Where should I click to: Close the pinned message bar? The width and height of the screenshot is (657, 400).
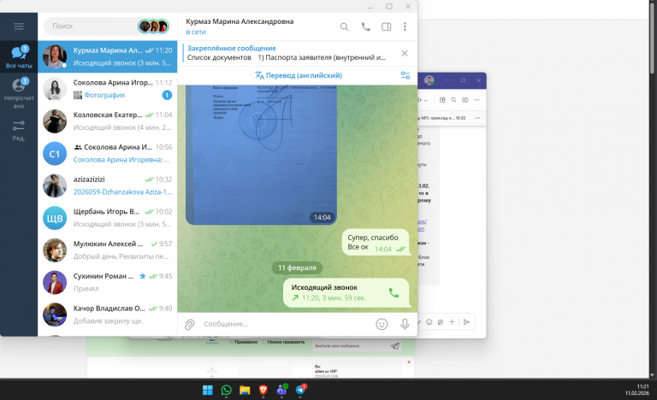pos(405,53)
